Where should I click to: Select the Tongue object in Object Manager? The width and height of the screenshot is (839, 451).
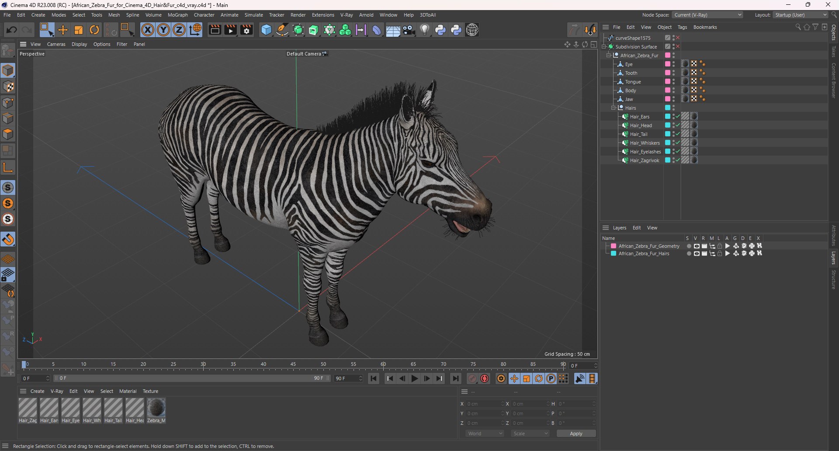(x=633, y=82)
